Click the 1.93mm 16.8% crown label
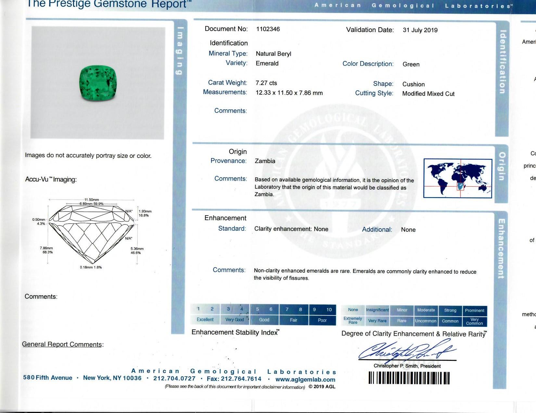The height and width of the screenshot is (413, 536). (x=145, y=213)
